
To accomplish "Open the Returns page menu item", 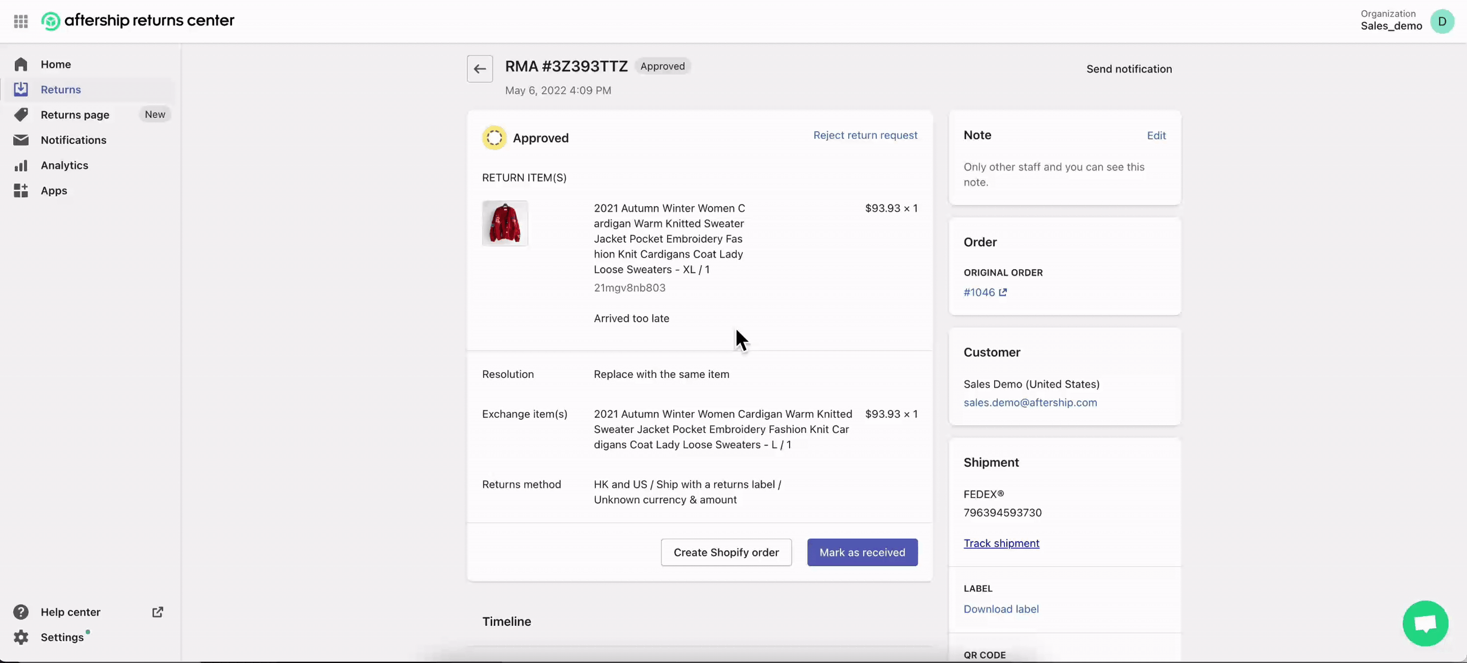I will [x=75, y=115].
